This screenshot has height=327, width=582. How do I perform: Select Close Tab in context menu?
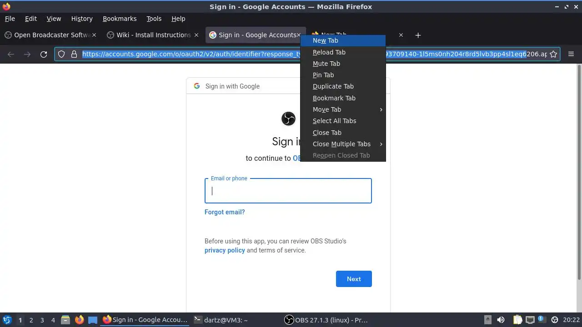[x=343, y=133]
